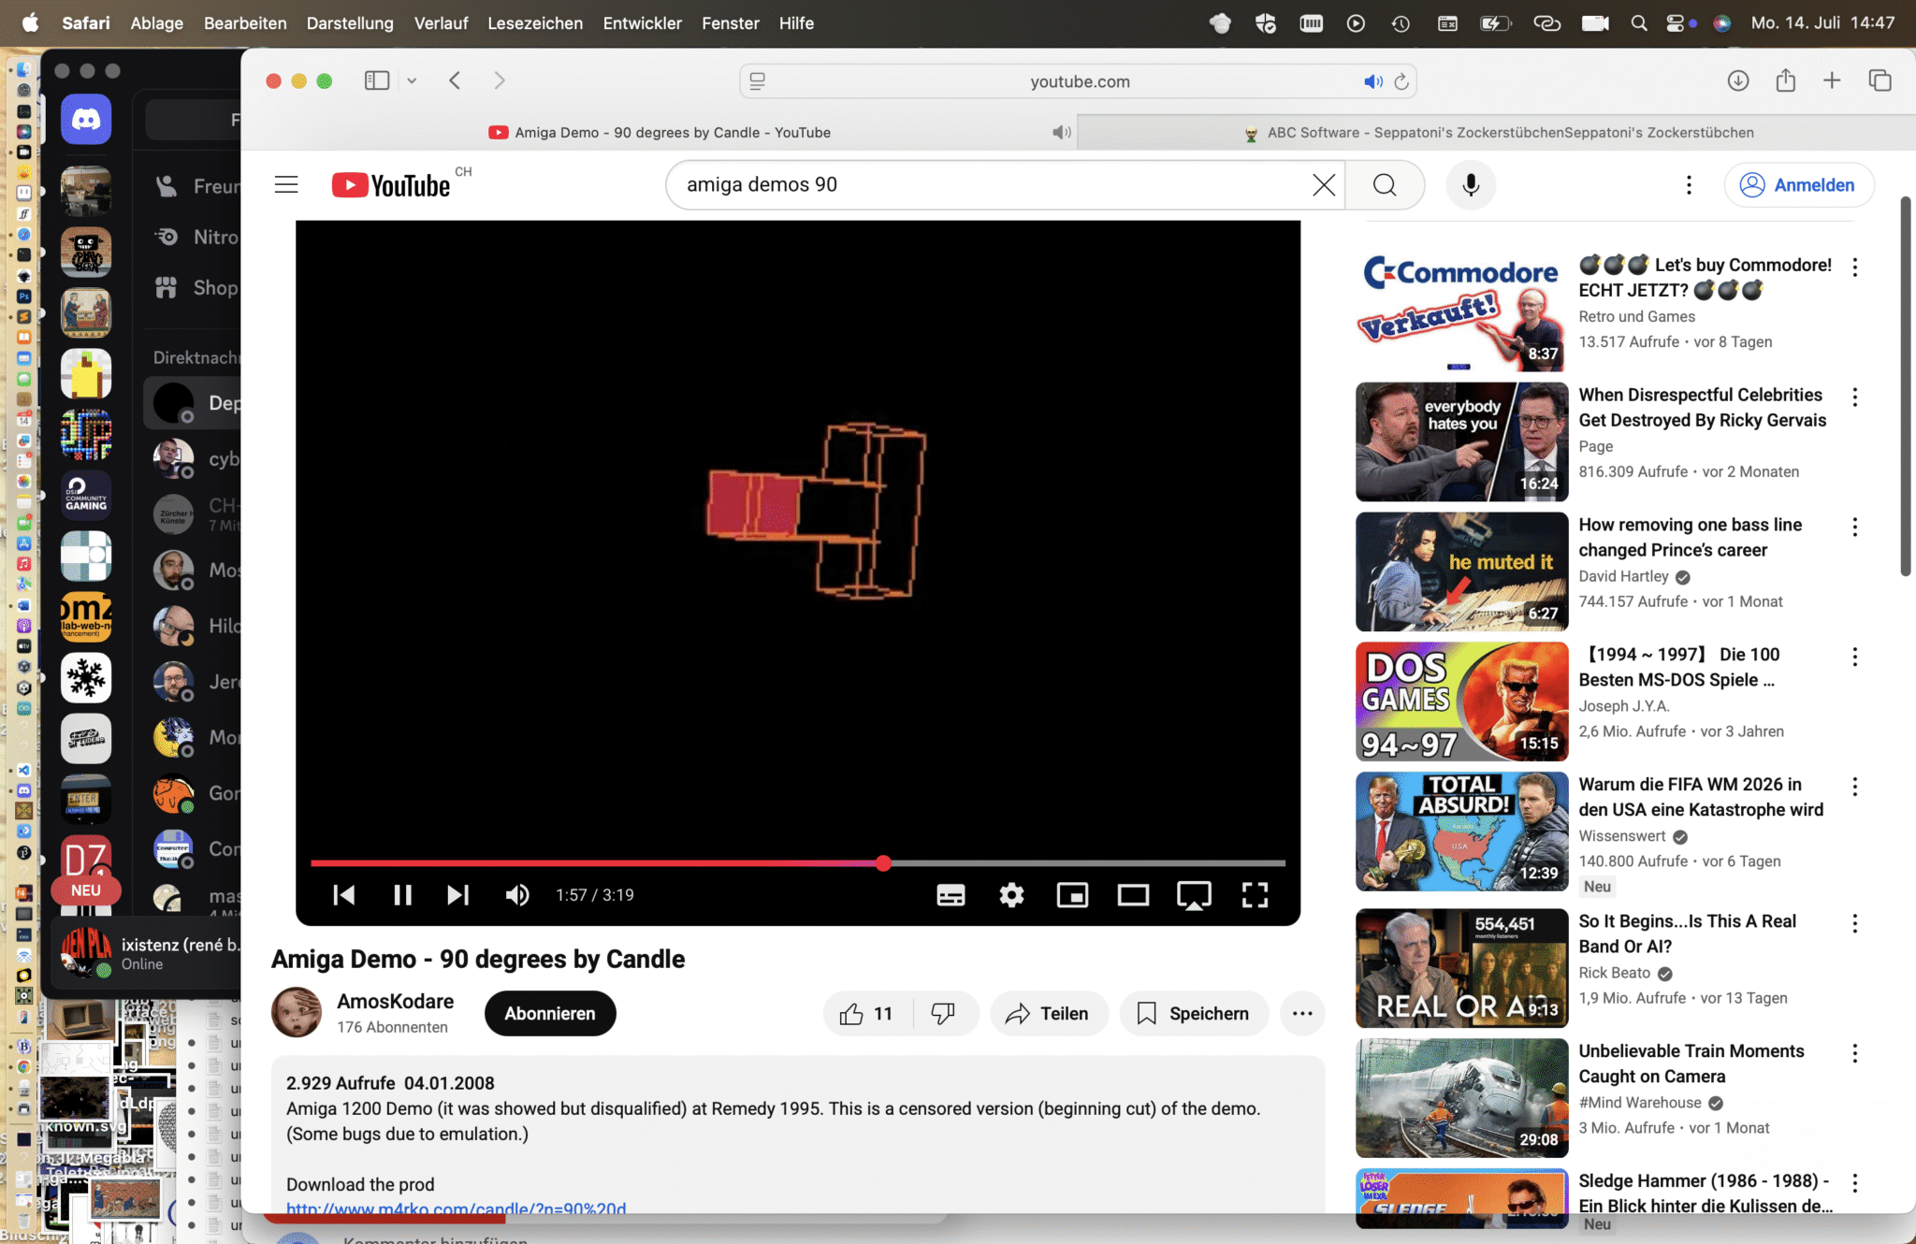Switch to the ABC Software tab
Viewport: 1916px width, 1244px height.
1497,133
